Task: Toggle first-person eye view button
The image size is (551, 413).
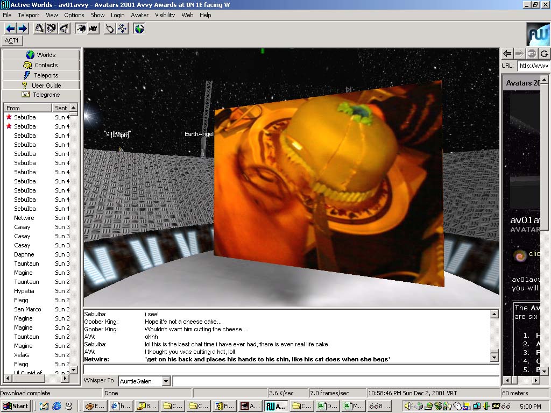Action: 81,29
